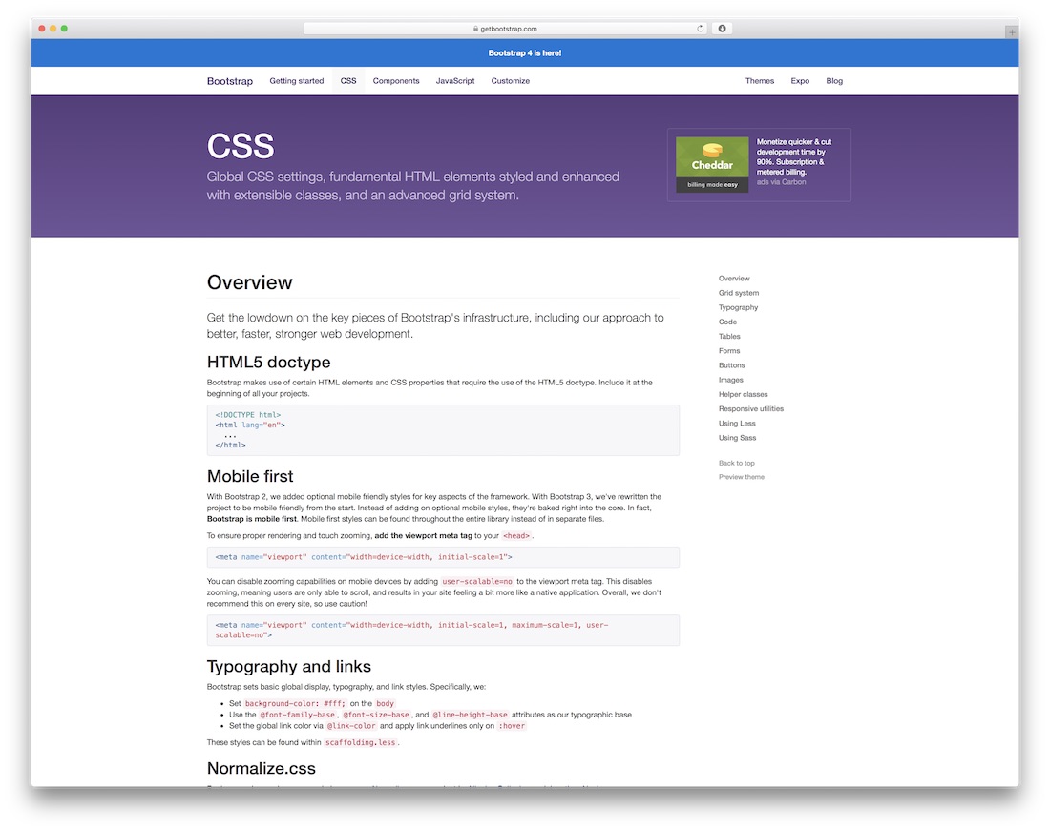Viewport: 1050px width, 831px height.
Task: Open the Blog nav link
Action: (x=834, y=81)
